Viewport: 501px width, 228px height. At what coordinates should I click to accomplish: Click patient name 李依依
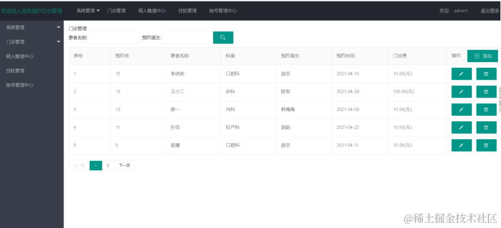click(x=177, y=74)
